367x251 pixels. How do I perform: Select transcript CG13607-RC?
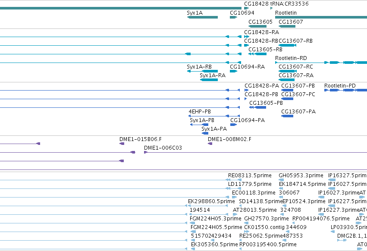[296, 67]
